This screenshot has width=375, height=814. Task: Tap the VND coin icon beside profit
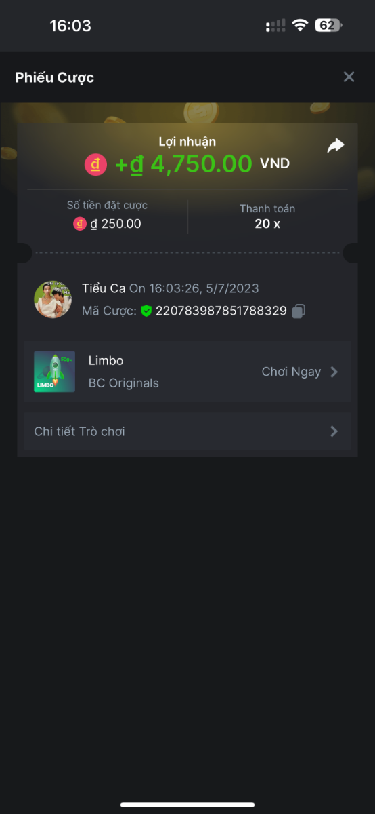[x=96, y=165]
